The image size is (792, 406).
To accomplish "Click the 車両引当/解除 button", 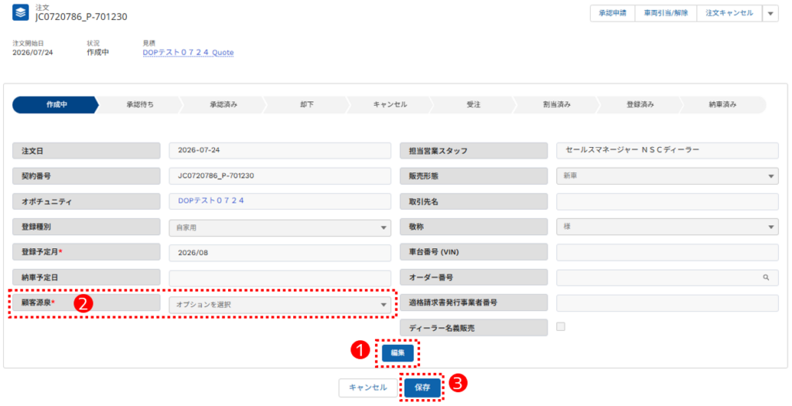I will click(666, 13).
